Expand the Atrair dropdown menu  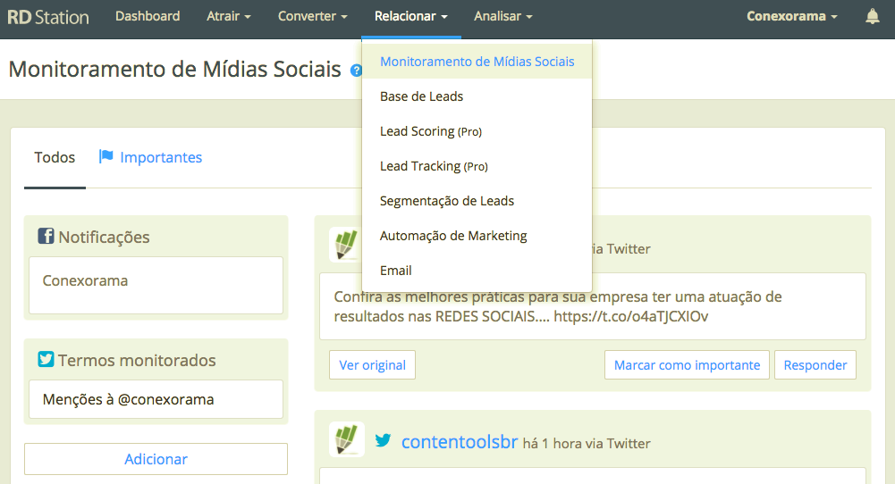pos(228,16)
